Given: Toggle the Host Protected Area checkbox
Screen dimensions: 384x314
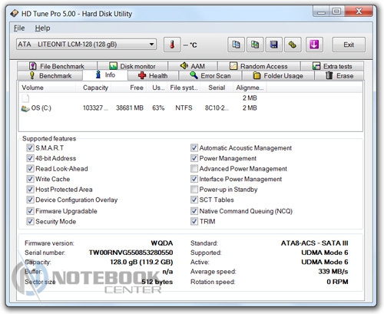Looking at the screenshot, I should (x=30, y=190).
